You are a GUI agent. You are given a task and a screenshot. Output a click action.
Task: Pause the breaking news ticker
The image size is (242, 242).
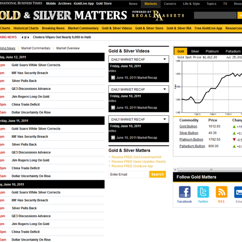point(25,37)
